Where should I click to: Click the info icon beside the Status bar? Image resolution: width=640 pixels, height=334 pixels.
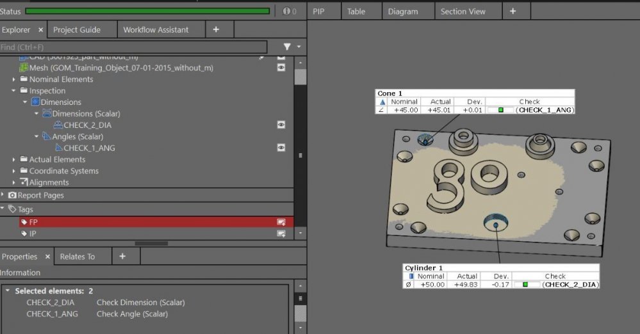click(286, 11)
